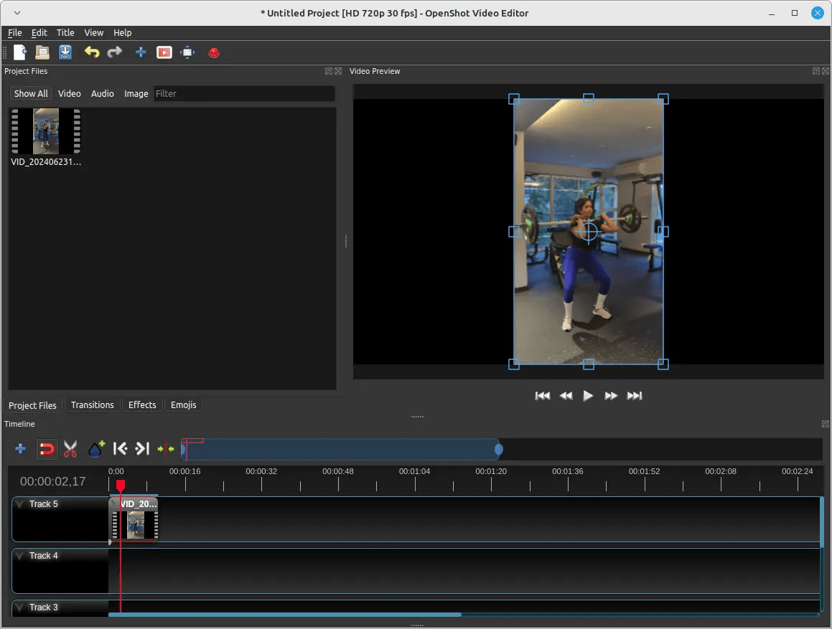Undo the last action
The image size is (832, 629).
tap(92, 52)
